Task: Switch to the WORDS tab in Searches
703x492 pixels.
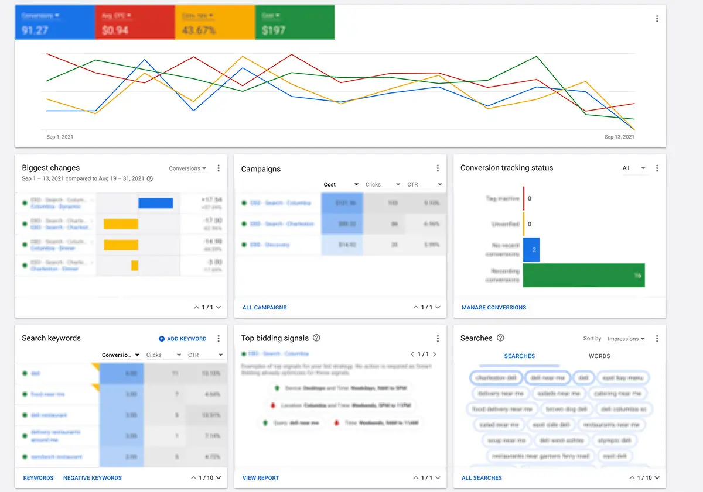Action: [x=598, y=356]
